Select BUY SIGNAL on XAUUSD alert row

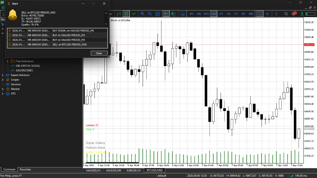[57, 30]
